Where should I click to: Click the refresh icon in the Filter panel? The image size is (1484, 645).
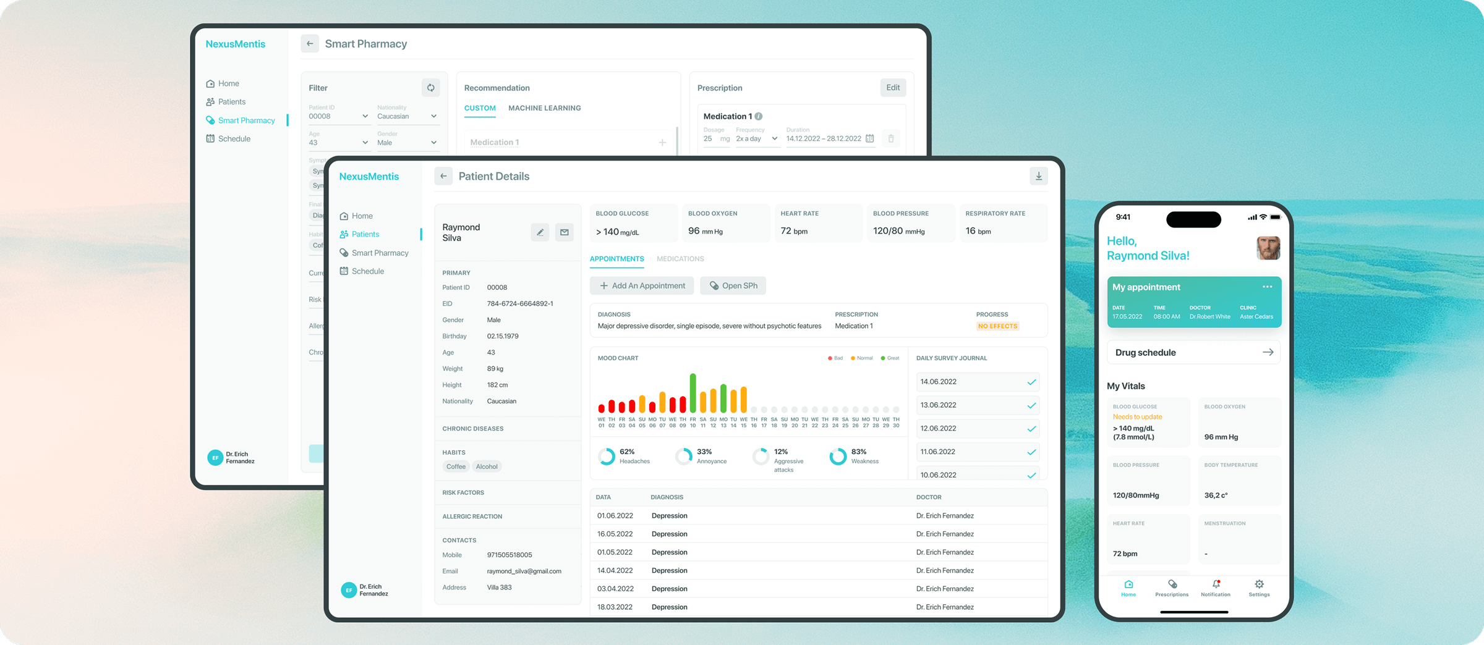coord(431,87)
